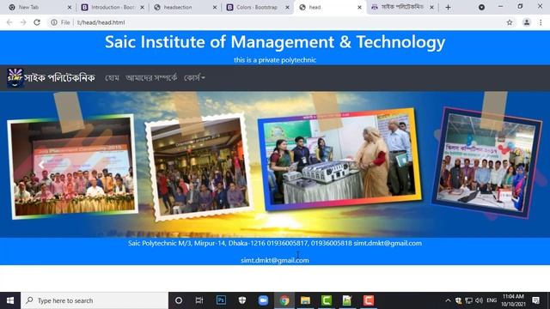Switch to Colors Bootstrap tab
This screenshot has height=309, width=550.
point(258,7)
